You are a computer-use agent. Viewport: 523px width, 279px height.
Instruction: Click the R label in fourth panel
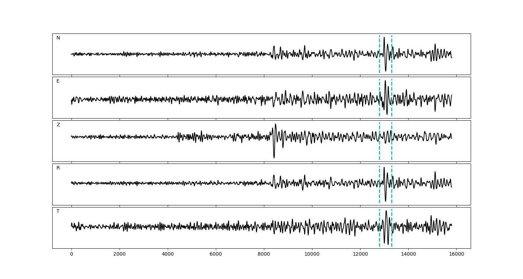pos(58,168)
